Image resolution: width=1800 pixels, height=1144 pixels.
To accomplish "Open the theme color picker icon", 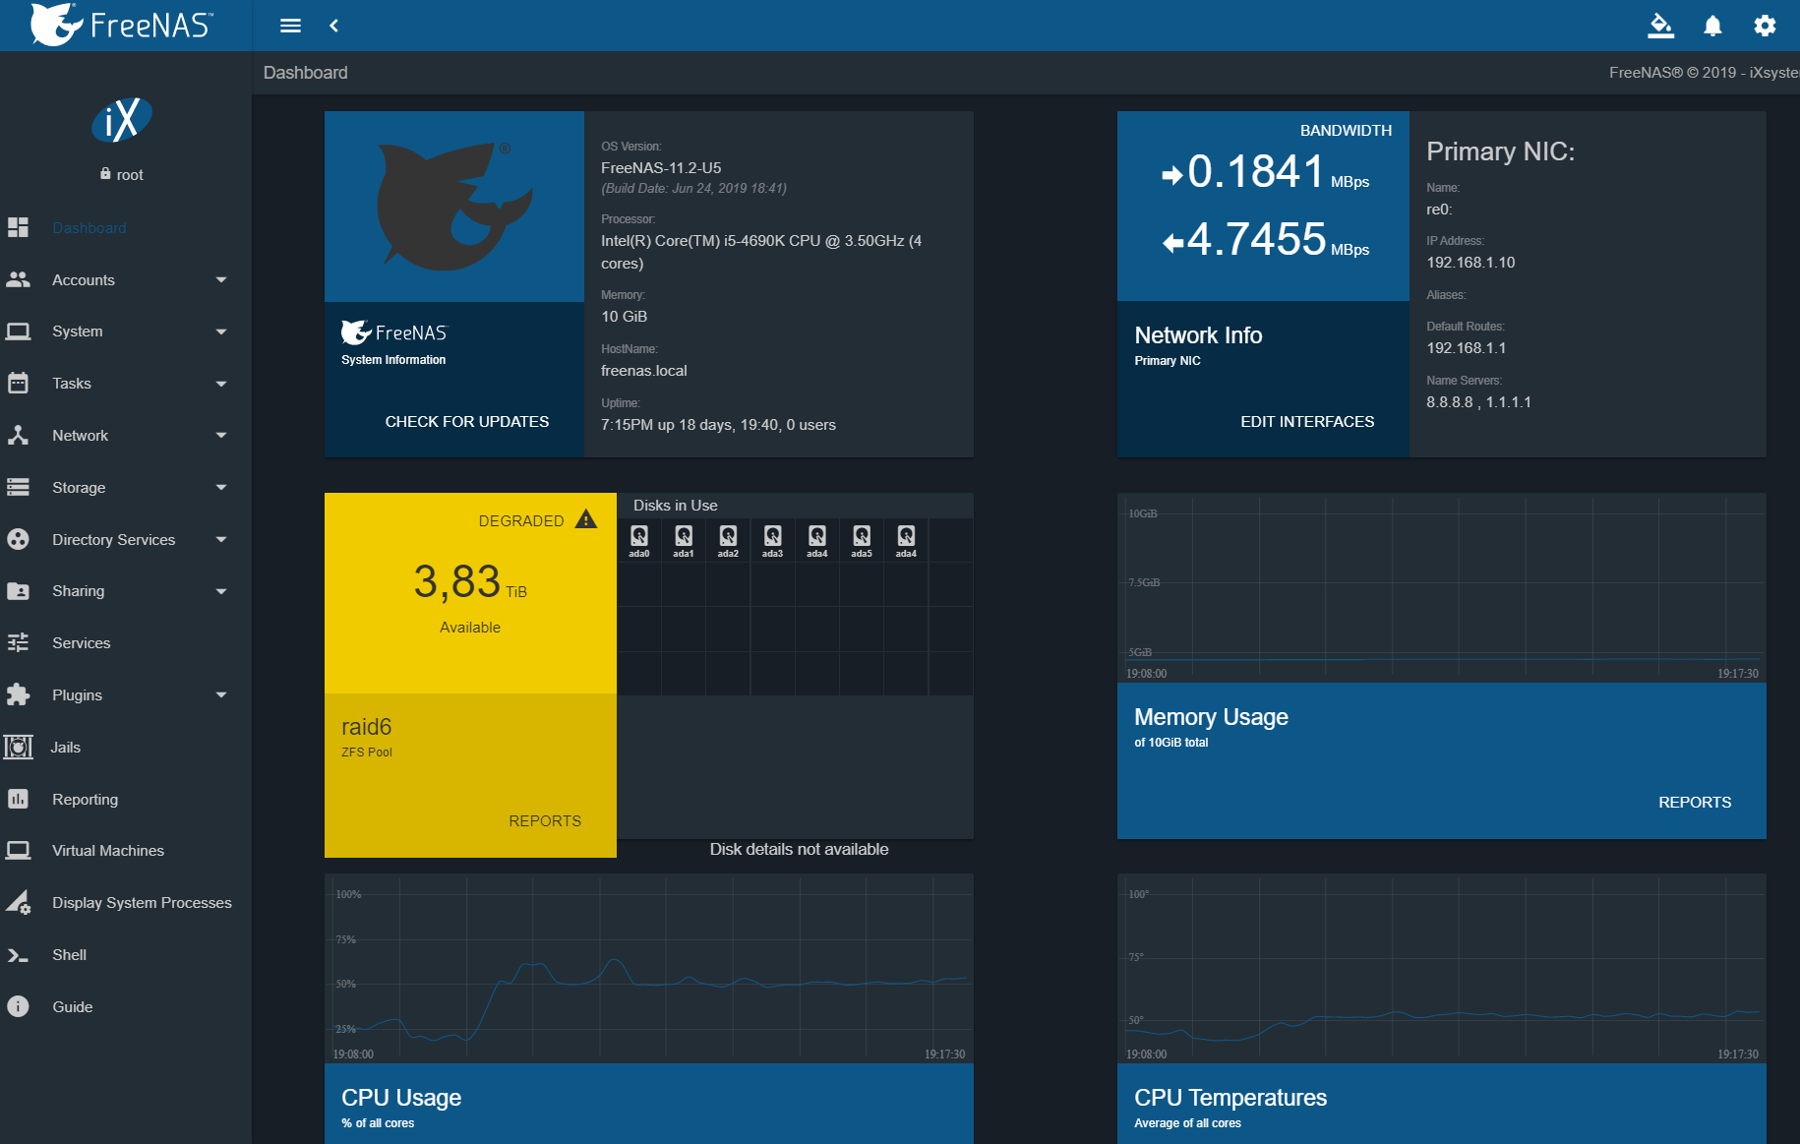I will click(x=1660, y=26).
